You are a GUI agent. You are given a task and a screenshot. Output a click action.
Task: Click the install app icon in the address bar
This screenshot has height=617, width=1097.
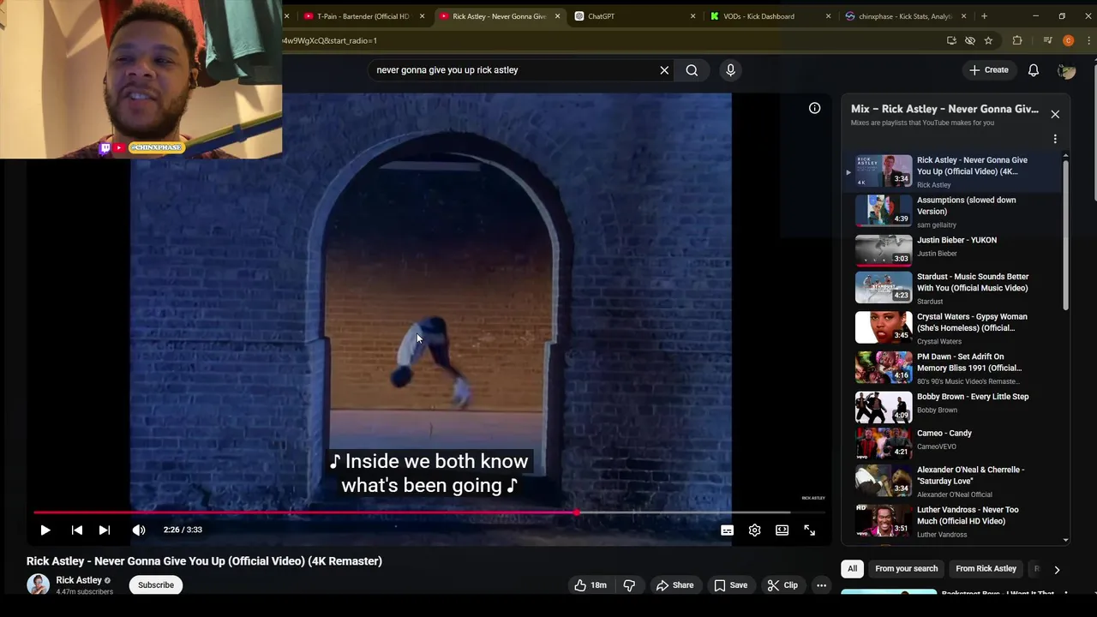point(951,40)
